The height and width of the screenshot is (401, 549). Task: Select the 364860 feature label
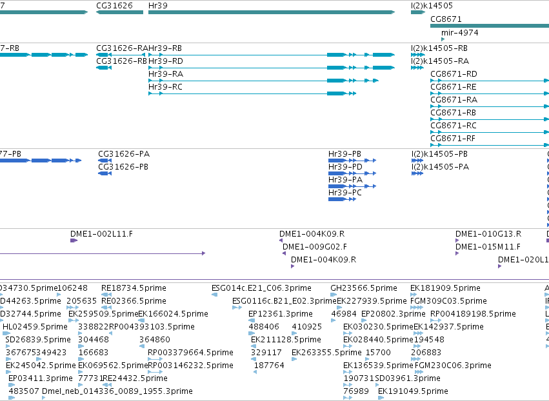pos(155,340)
